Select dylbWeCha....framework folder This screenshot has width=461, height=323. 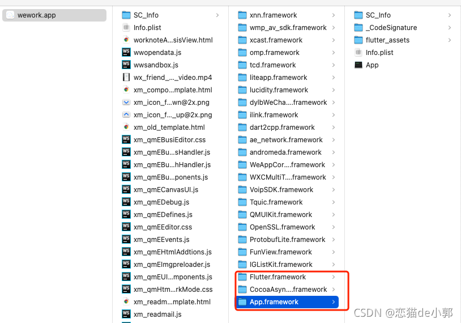click(287, 103)
